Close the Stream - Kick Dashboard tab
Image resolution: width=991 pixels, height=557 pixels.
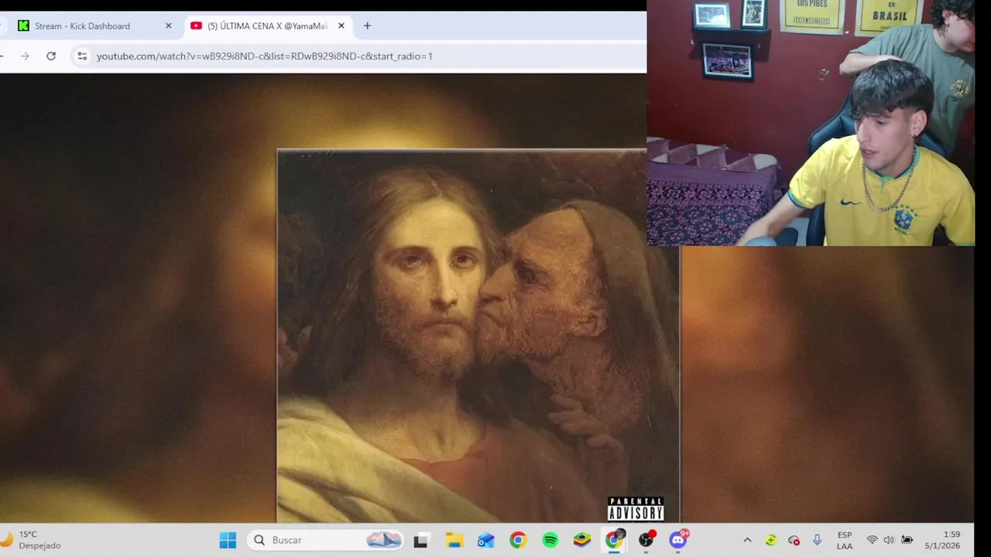[169, 26]
